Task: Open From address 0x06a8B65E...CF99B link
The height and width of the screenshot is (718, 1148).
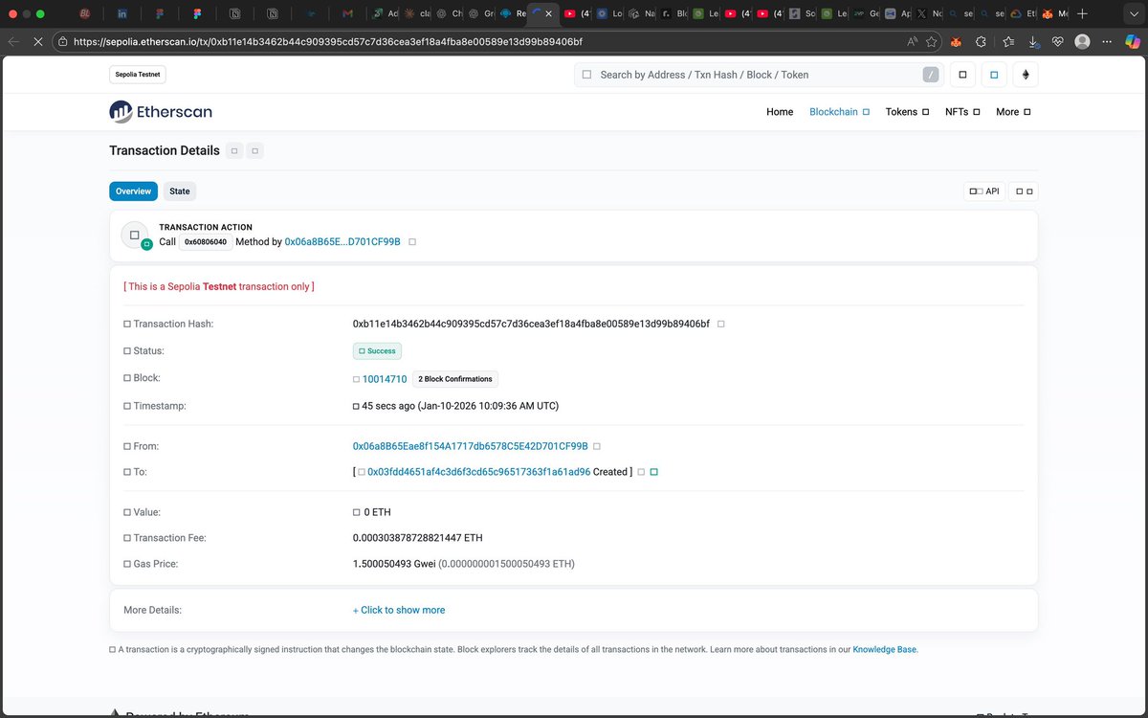Action: point(471,446)
